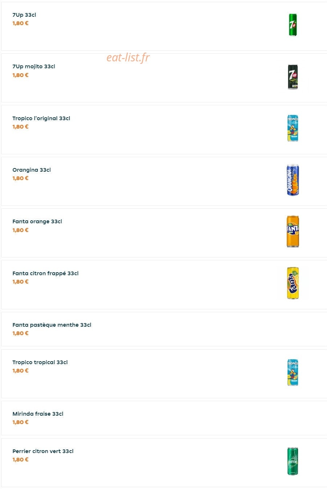Select the 7Up mojito 33cl title
Screen dimensions: 327x489
coord(34,66)
